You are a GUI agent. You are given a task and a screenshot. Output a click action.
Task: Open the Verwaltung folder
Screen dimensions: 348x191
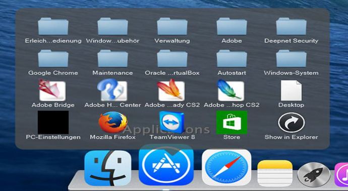tap(172, 26)
